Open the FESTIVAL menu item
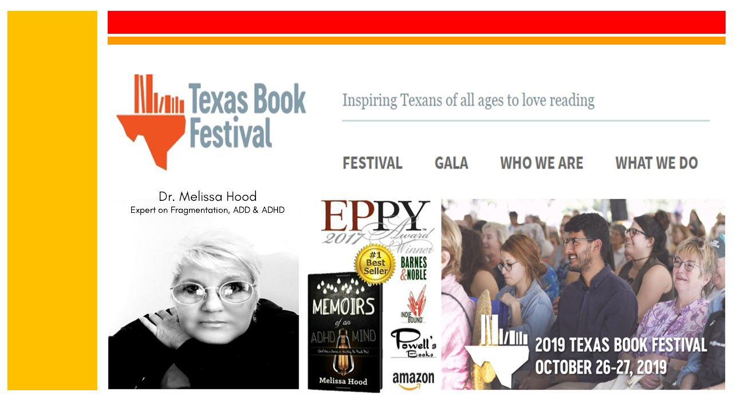This screenshot has width=733, height=412. [372, 163]
